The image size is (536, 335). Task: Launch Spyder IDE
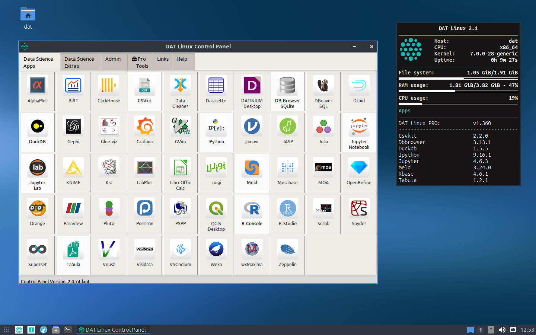(x=359, y=214)
